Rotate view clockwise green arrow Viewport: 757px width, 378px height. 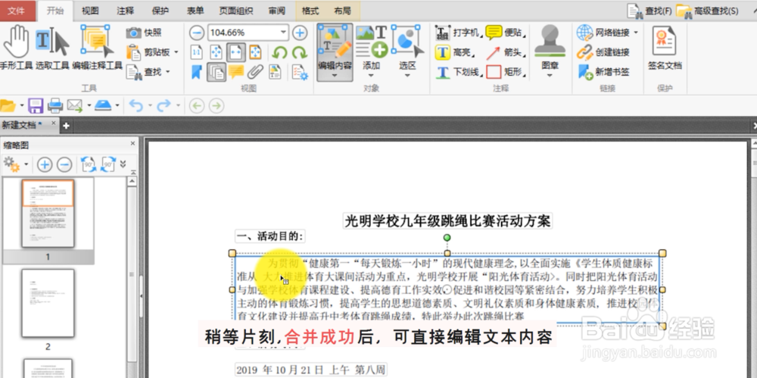pyautogui.click(x=300, y=52)
